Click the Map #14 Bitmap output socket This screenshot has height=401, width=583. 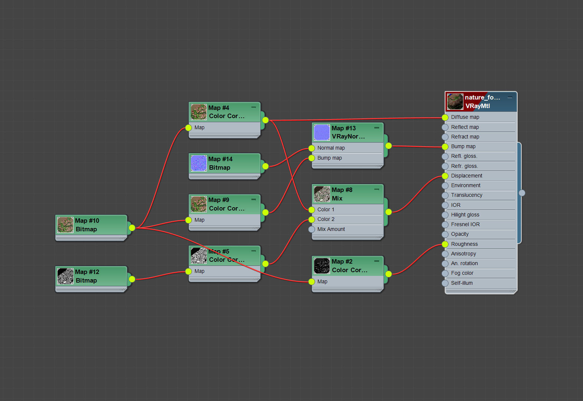click(265, 166)
